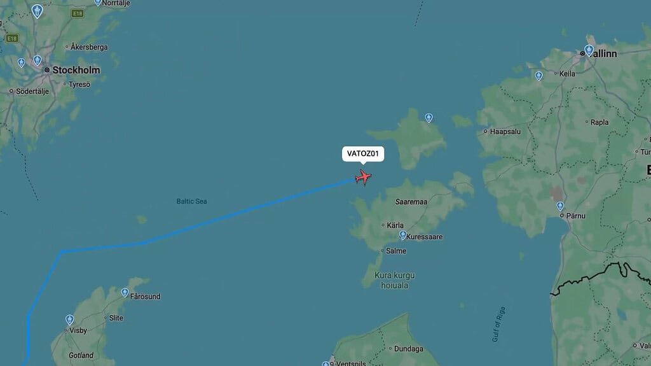Click airport marker west of Keila

coord(538,76)
